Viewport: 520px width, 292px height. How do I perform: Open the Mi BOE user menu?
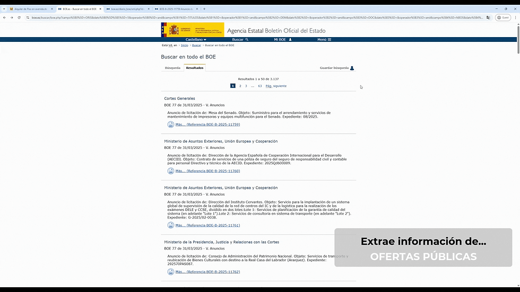282,39
